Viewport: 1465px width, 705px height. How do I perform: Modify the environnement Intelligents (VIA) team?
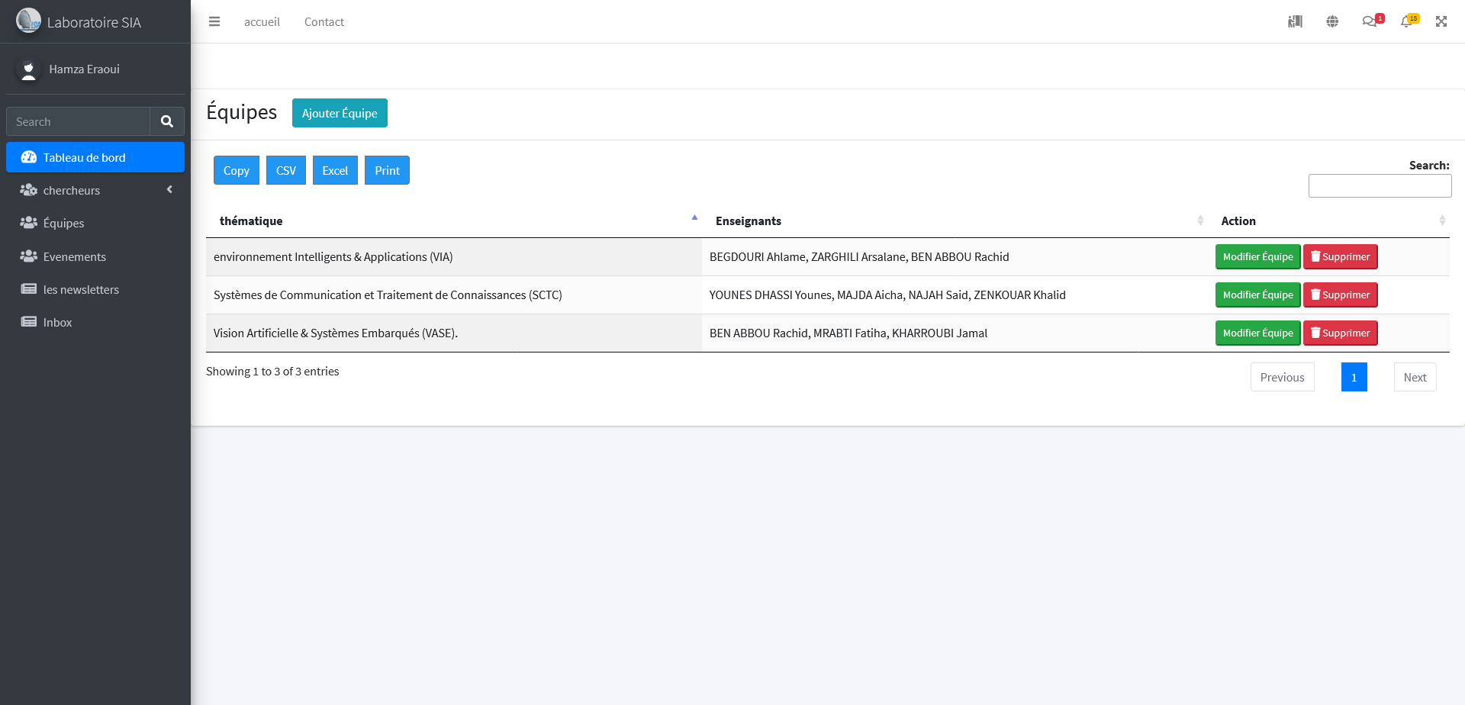(x=1257, y=256)
